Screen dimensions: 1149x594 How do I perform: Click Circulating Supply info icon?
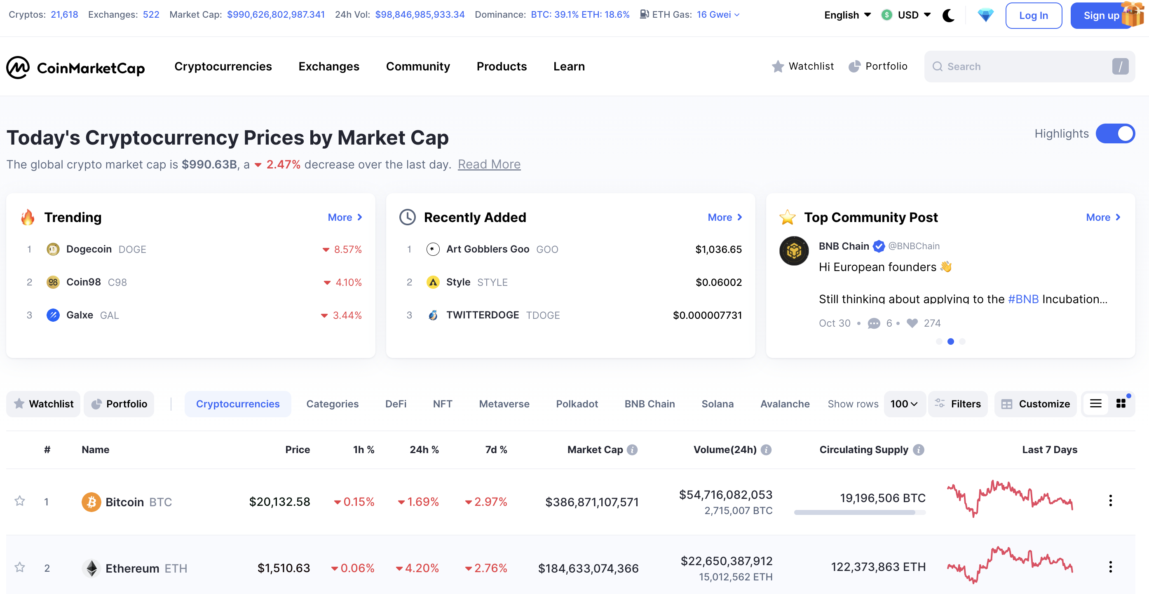click(x=918, y=450)
